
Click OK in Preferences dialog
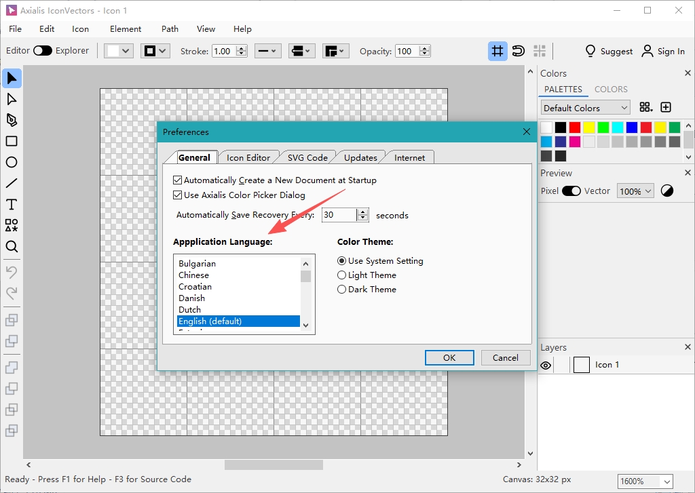coord(449,357)
